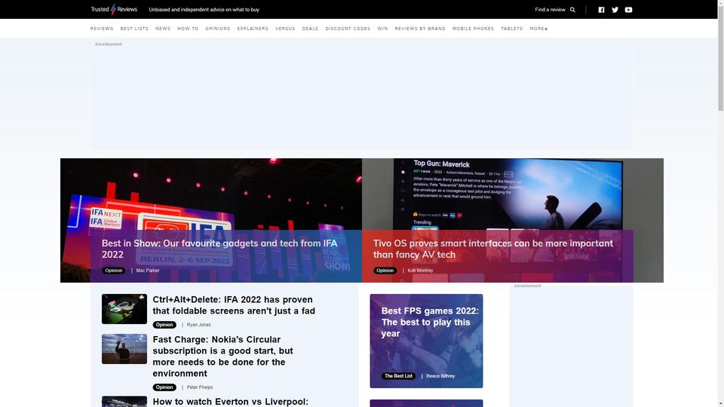This screenshot has width=724, height=407.
Task: Open the Reviews menu item
Action: (x=102, y=29)
